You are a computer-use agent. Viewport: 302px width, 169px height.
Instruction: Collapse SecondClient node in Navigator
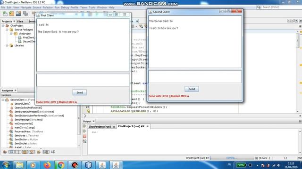point(3,100)
